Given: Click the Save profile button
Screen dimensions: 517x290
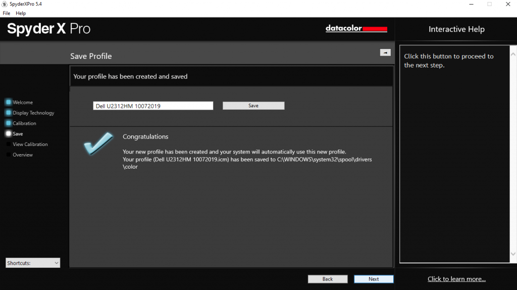Looking at the screenshot, I should point(253,106).
